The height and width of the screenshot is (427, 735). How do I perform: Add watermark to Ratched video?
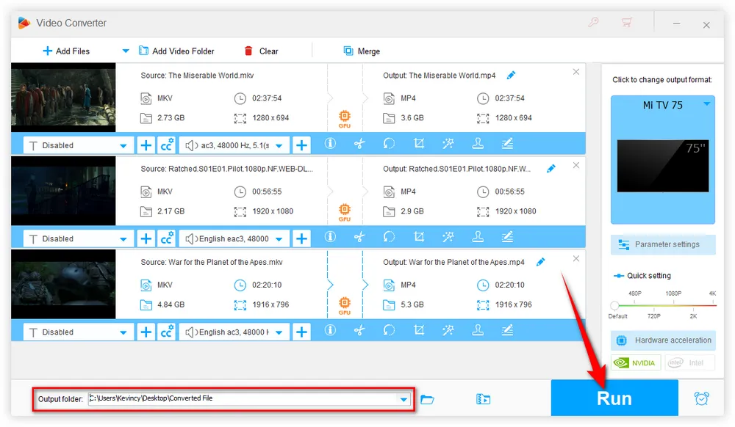(478, 237)
